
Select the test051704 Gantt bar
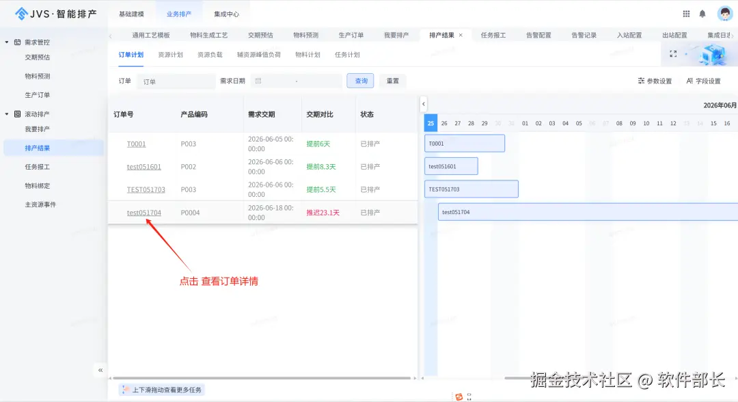click(588, 212)
